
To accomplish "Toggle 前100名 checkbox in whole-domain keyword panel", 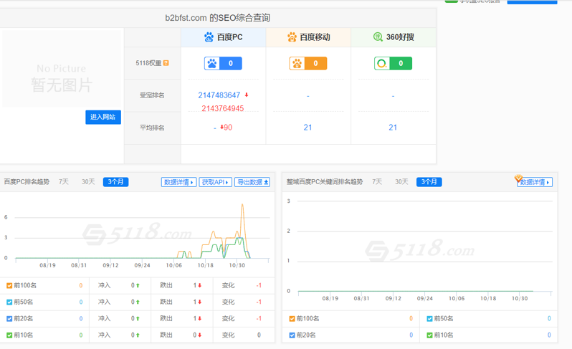I will tap(292, 319).
